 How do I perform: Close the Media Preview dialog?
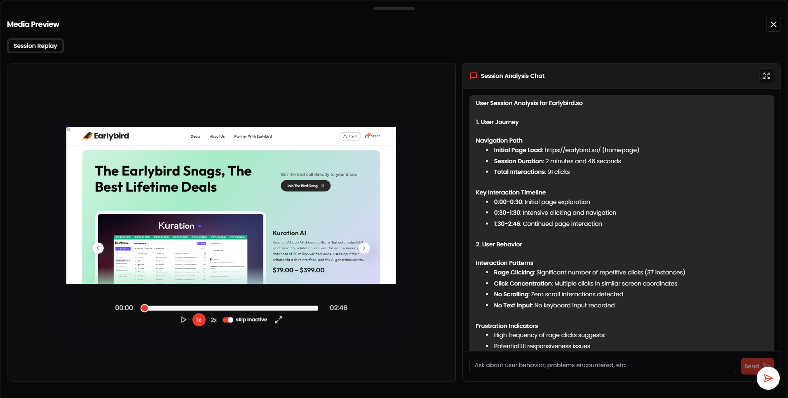click(774, 24)
